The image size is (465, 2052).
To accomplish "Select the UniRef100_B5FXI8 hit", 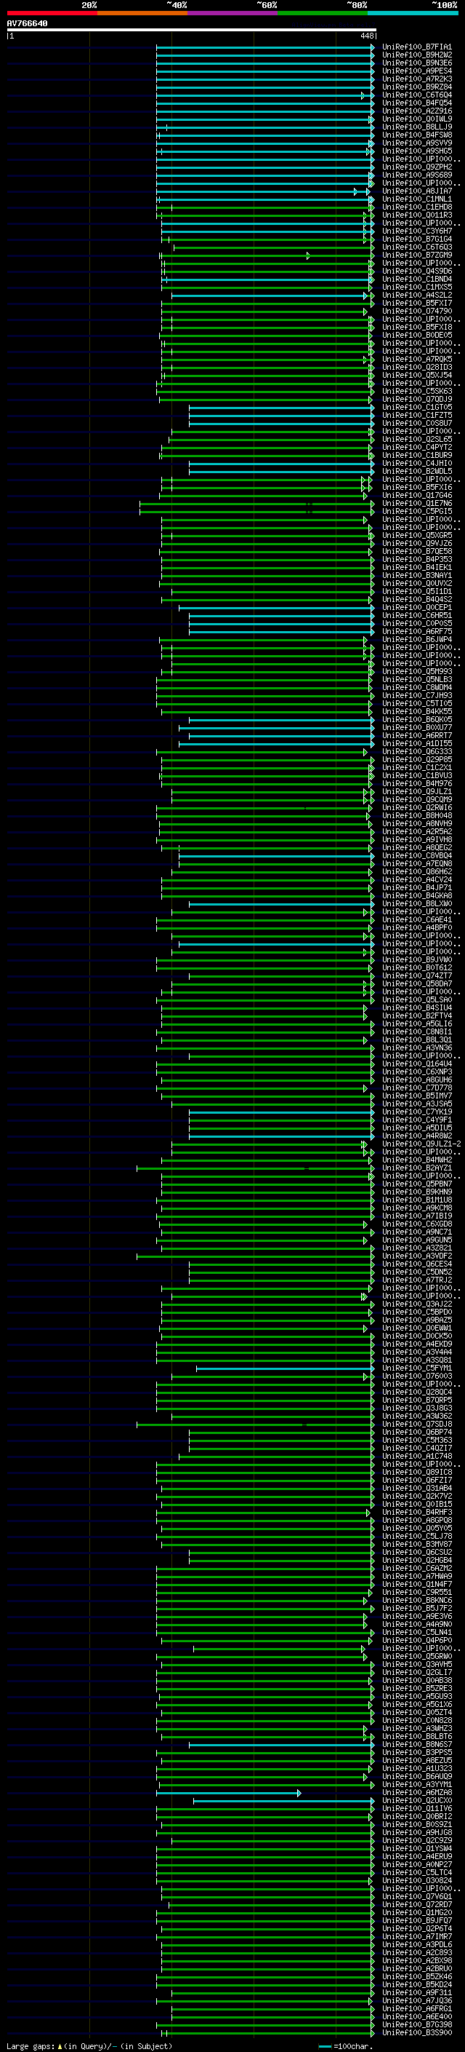I will [416, 328].
